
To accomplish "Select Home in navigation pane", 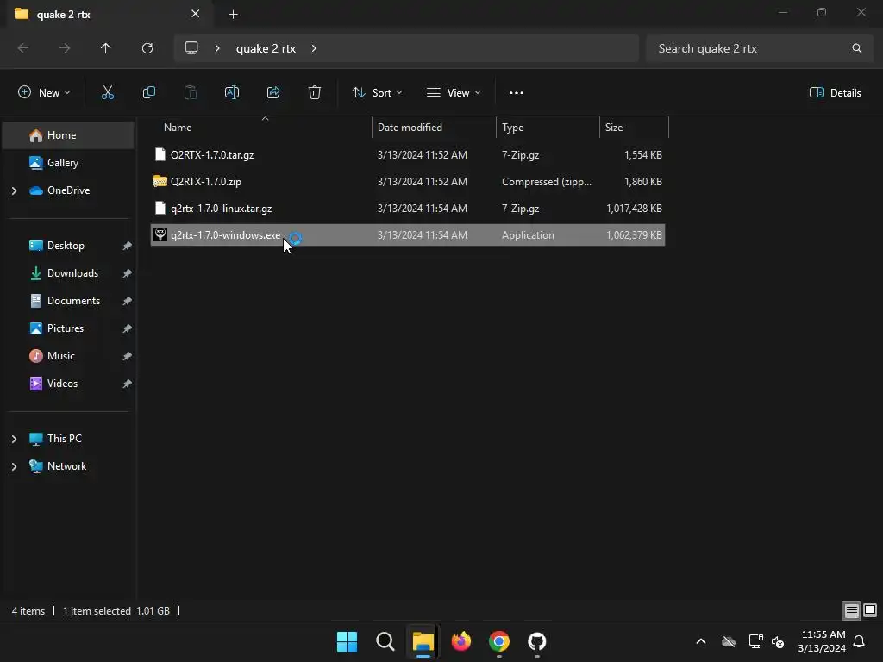I will (x=68, y=135).
